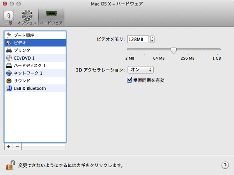Open the 3D アクセラレーション dropdown
The height and width of the screenshot is (175, 234).
(140, 70)
